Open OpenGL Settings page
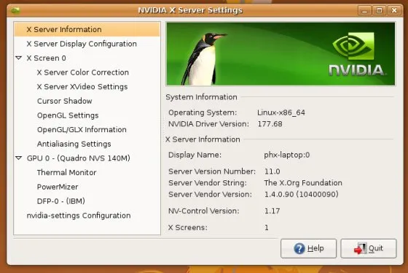 (68, 115)
